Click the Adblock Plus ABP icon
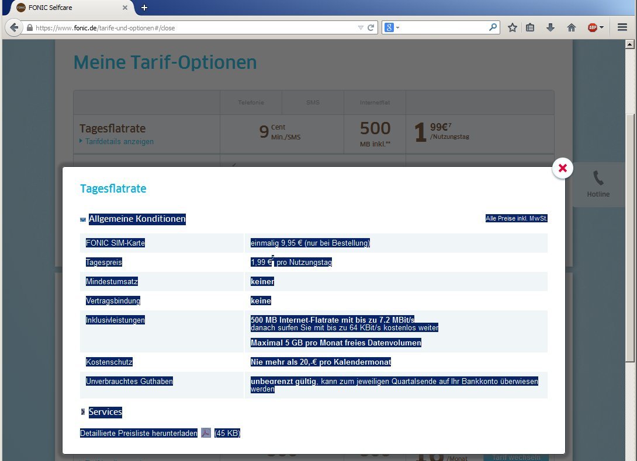The height and width of the screenshot is (461, 637). pos(593,27)
